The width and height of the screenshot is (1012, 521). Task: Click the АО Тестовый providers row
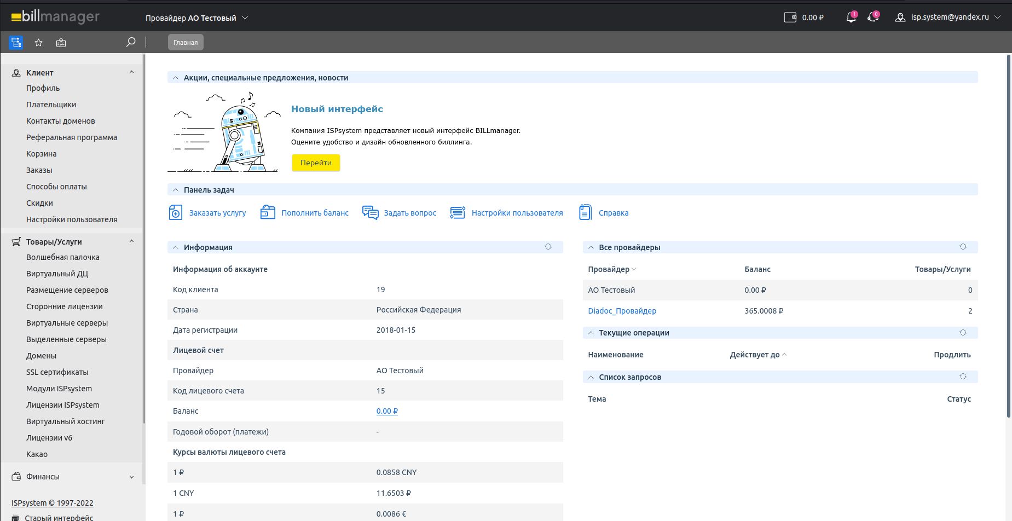[780, 290]
